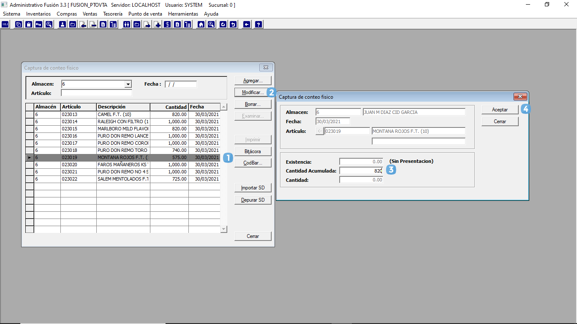Expand the Almacen dropdown arrow

pyautogui.click(x=128, y=84)
